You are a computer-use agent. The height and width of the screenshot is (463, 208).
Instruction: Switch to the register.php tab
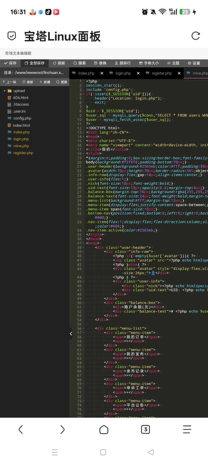tap(162, 73)
